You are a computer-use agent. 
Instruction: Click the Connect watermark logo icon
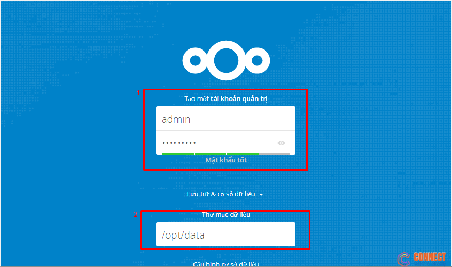tap(404, 259)
